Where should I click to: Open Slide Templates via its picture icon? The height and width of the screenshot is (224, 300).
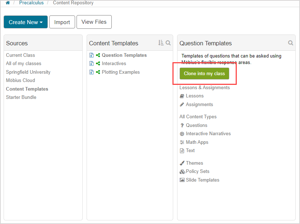182,180
